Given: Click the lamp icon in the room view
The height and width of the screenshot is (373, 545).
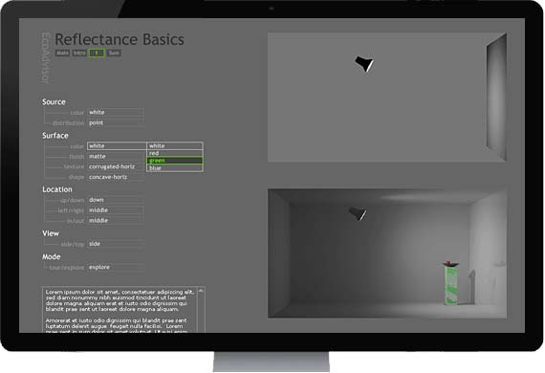Looking at the screenshot, I should click(x=358, y=213).
